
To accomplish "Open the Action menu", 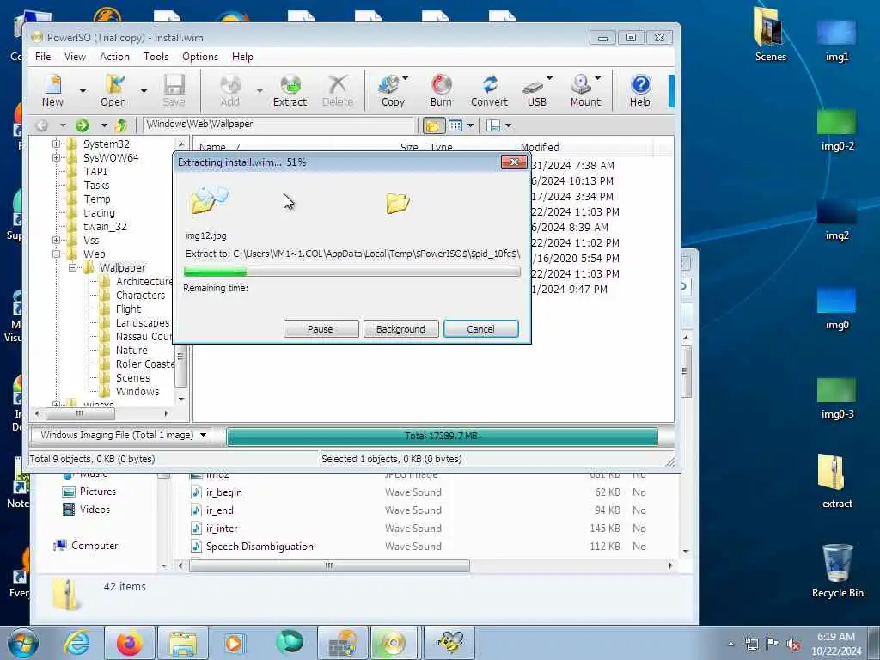I will pyautogui.click(x=114, y=57).
